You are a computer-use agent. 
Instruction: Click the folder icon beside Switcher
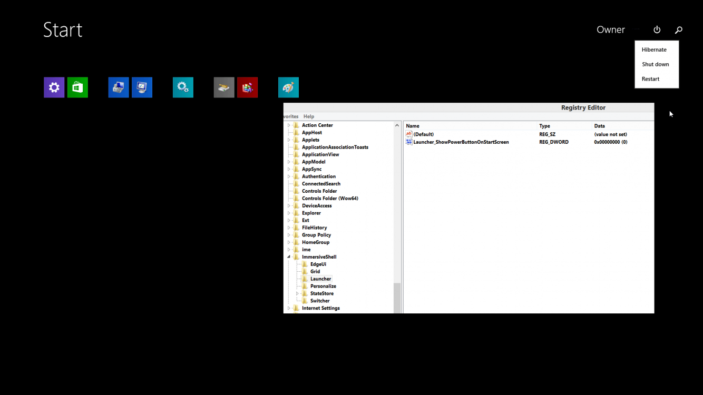pos(305,301)
